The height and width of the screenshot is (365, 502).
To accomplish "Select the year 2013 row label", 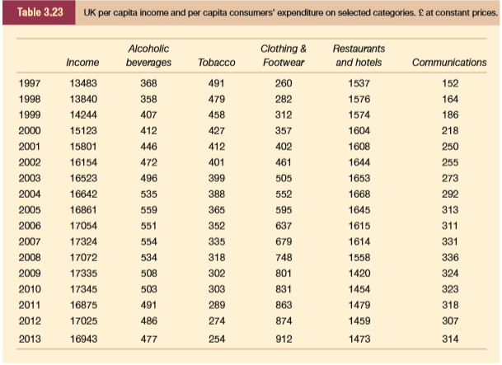I will (x=30, y=339).
